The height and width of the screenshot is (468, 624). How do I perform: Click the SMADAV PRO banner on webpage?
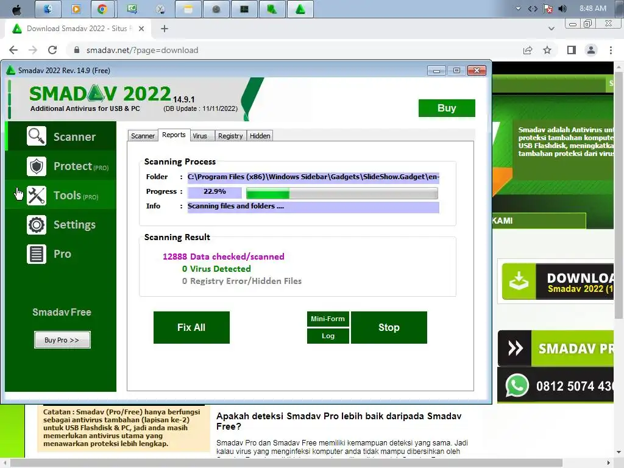556,348
